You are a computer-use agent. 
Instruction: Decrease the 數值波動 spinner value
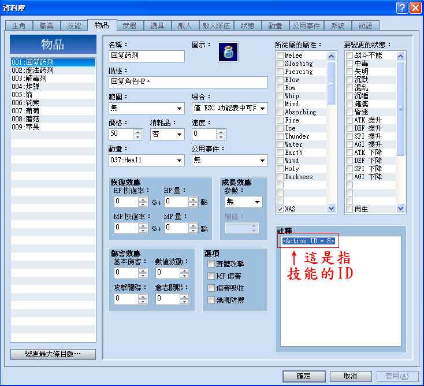[184, 276]
